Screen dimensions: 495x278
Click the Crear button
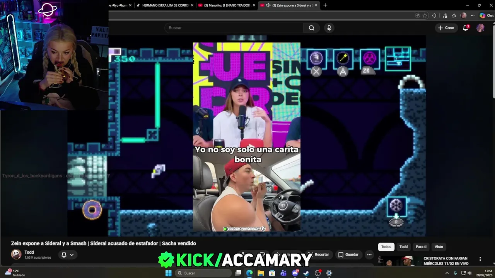coord(446,28)
